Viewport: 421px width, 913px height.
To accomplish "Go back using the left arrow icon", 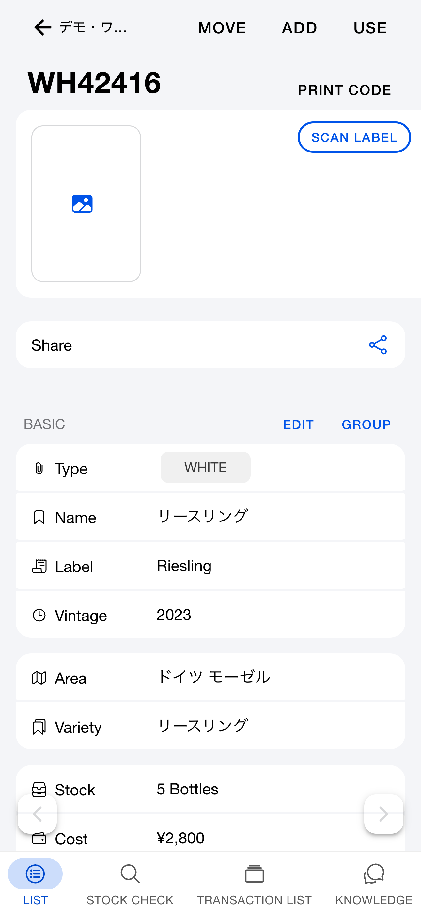I will (x=43, y=28).
